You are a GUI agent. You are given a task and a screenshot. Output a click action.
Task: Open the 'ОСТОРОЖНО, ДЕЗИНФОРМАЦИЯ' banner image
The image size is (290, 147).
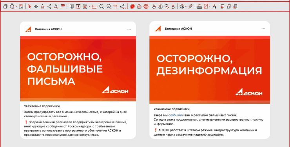tap(210, 70)
